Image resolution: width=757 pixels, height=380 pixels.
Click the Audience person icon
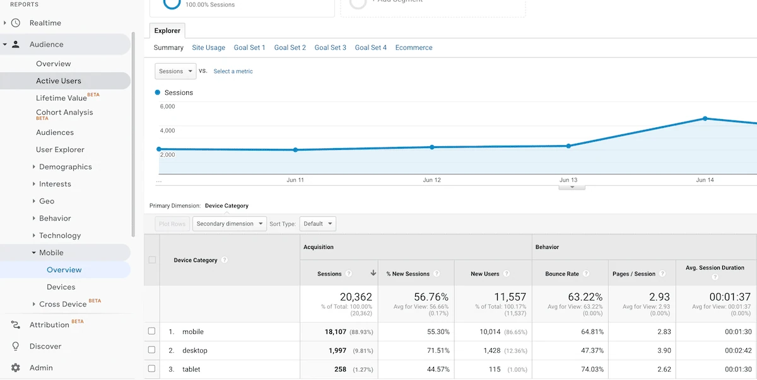point(16,44)
